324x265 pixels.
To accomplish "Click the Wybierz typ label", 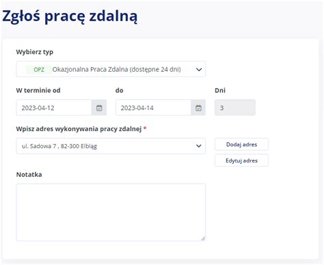I will pyautogui.click(x=35, y=52).
